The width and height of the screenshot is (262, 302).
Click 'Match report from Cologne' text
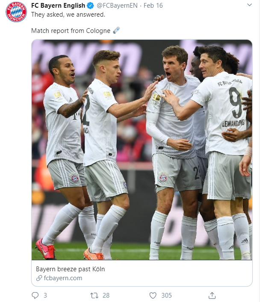point(71,31)
